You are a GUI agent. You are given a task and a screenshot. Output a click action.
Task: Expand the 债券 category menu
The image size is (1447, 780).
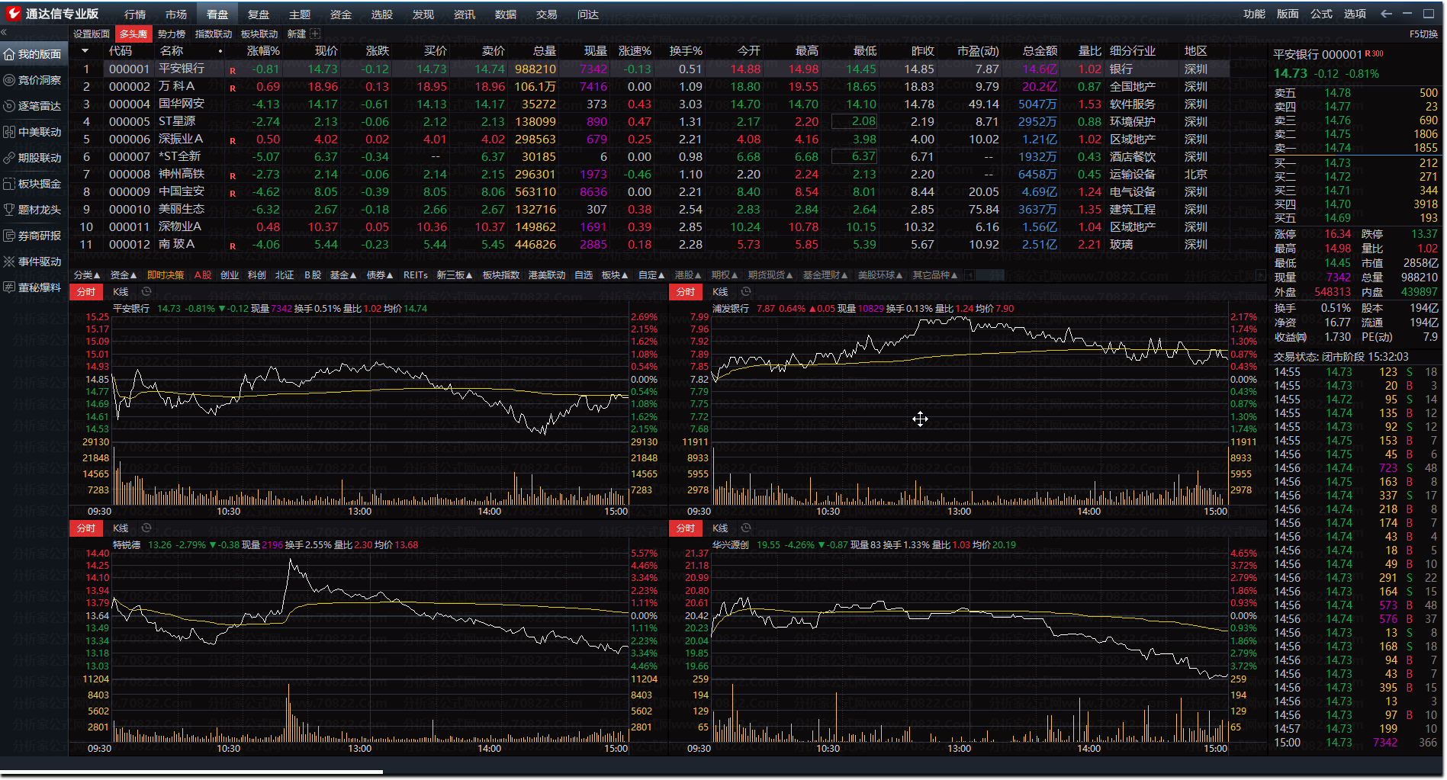tap(380, 275)
